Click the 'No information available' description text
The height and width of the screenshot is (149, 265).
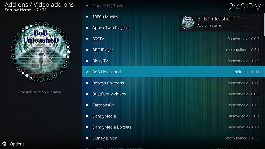41,92
